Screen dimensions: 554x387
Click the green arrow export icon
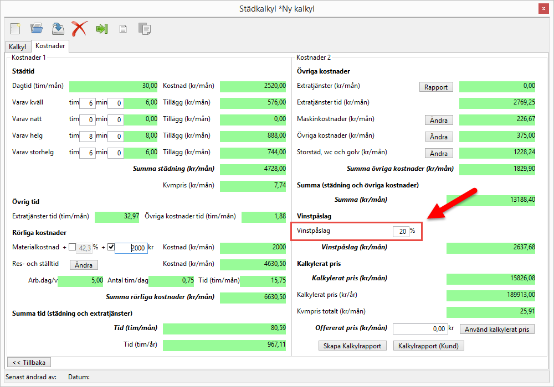101,29
